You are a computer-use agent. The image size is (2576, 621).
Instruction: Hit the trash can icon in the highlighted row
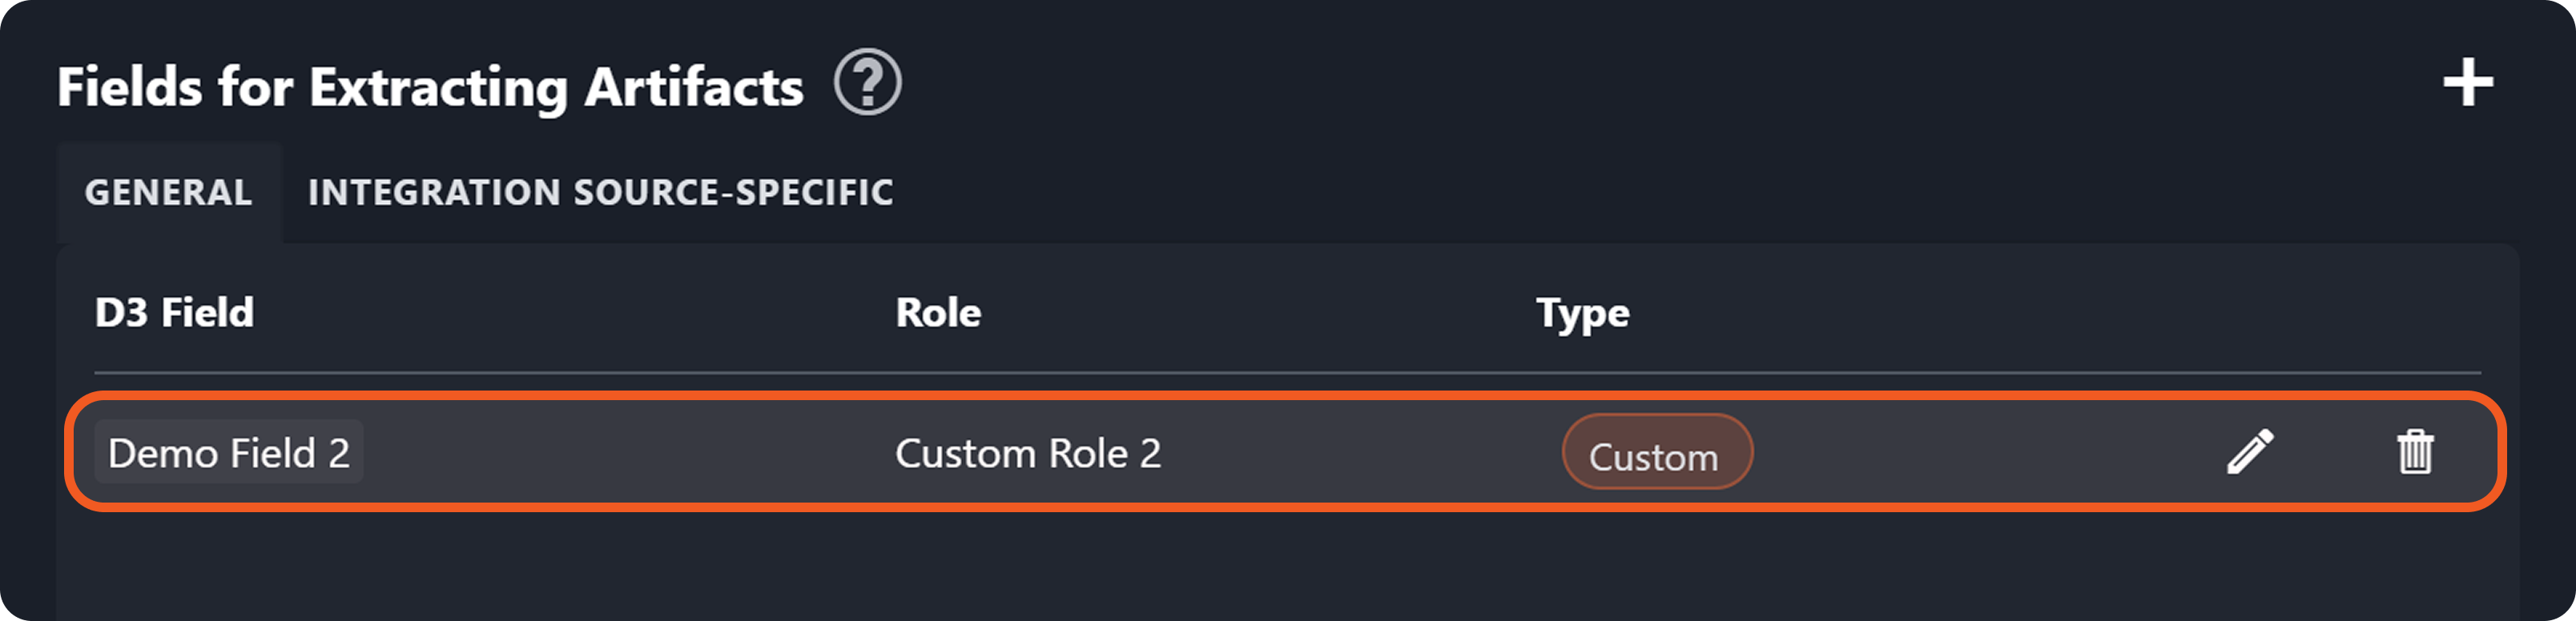[2414, 451]
